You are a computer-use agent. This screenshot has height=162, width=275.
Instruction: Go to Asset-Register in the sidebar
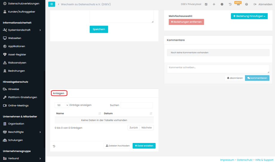17,55
